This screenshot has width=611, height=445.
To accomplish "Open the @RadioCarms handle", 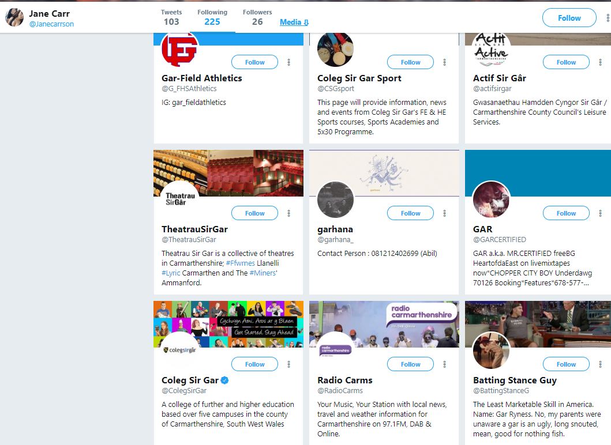I will pyautogui.click(x=340, y=391).
